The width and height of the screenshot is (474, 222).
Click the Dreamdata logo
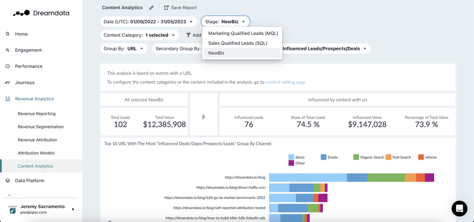[x=41, y=13]
